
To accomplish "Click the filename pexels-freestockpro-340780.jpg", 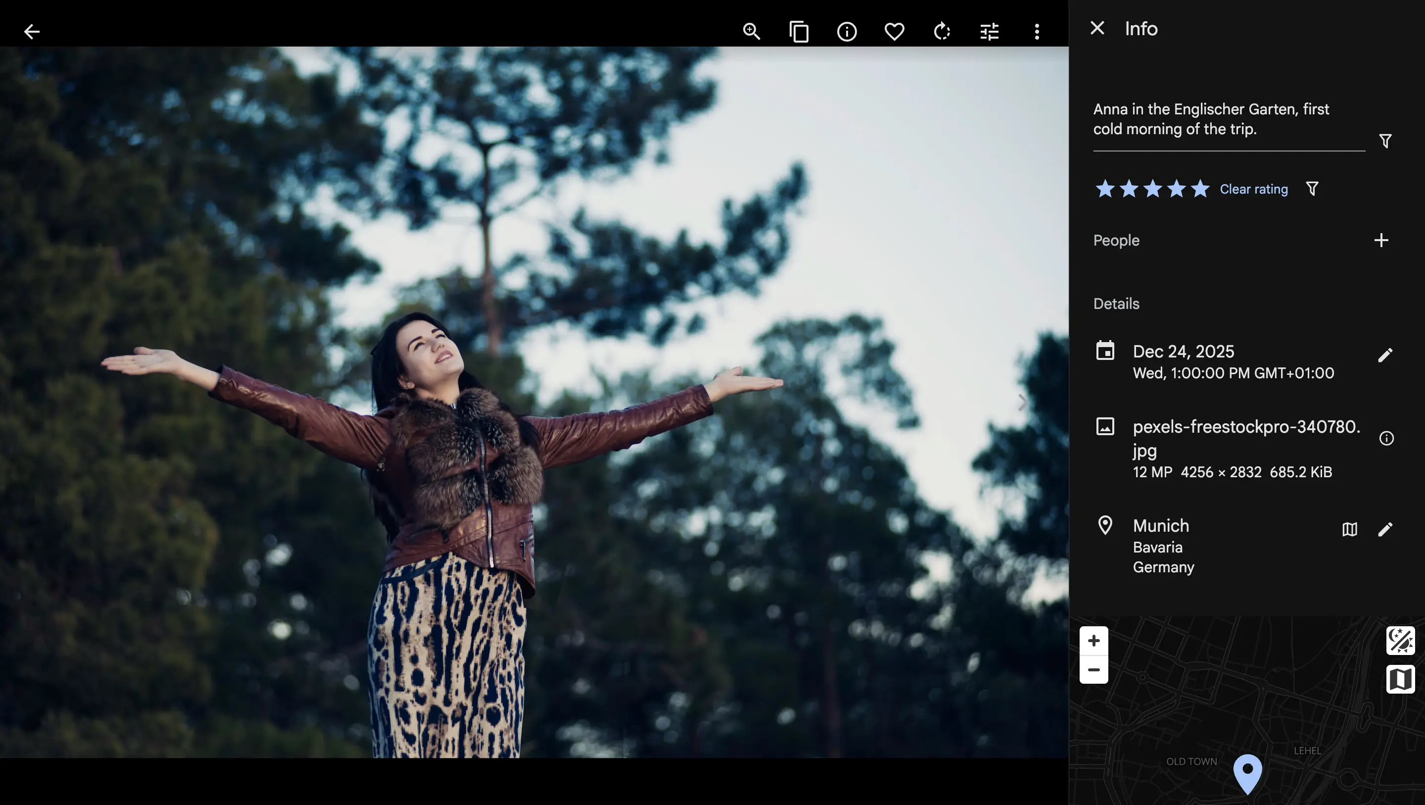I will [1246, 438].
